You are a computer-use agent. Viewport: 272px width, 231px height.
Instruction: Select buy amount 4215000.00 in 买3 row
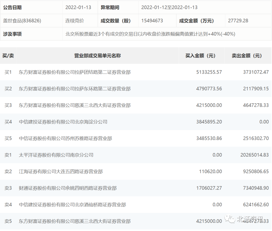click(x=209, y=105)
